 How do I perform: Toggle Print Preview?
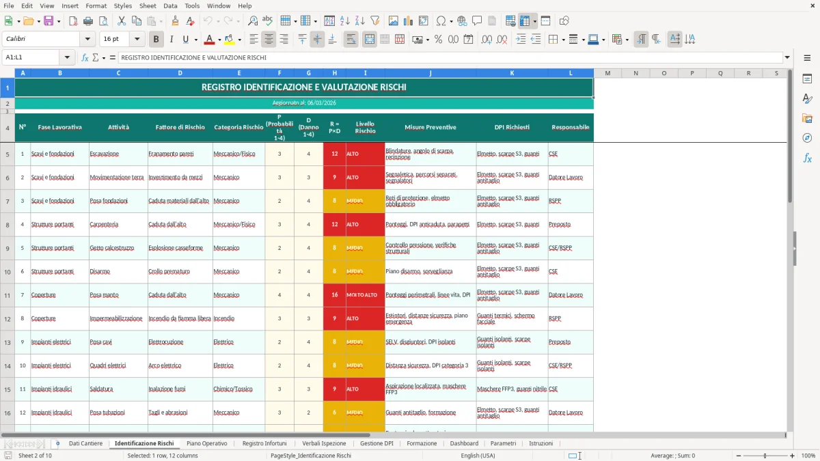[104, 21]
